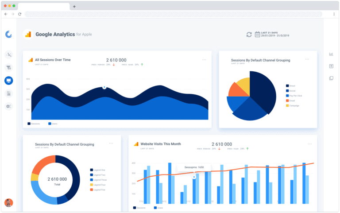Open a new browser tab with plus
Viewport: 340px width, 213px height.
coord(74,7)
